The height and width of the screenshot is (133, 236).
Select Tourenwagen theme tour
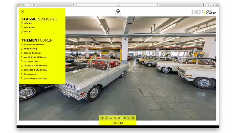29,74
